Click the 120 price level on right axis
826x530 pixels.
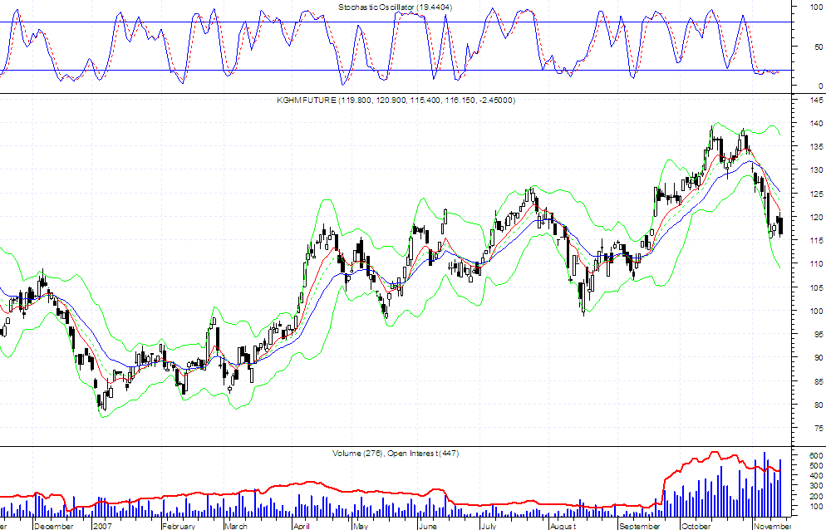coord(817,217)
